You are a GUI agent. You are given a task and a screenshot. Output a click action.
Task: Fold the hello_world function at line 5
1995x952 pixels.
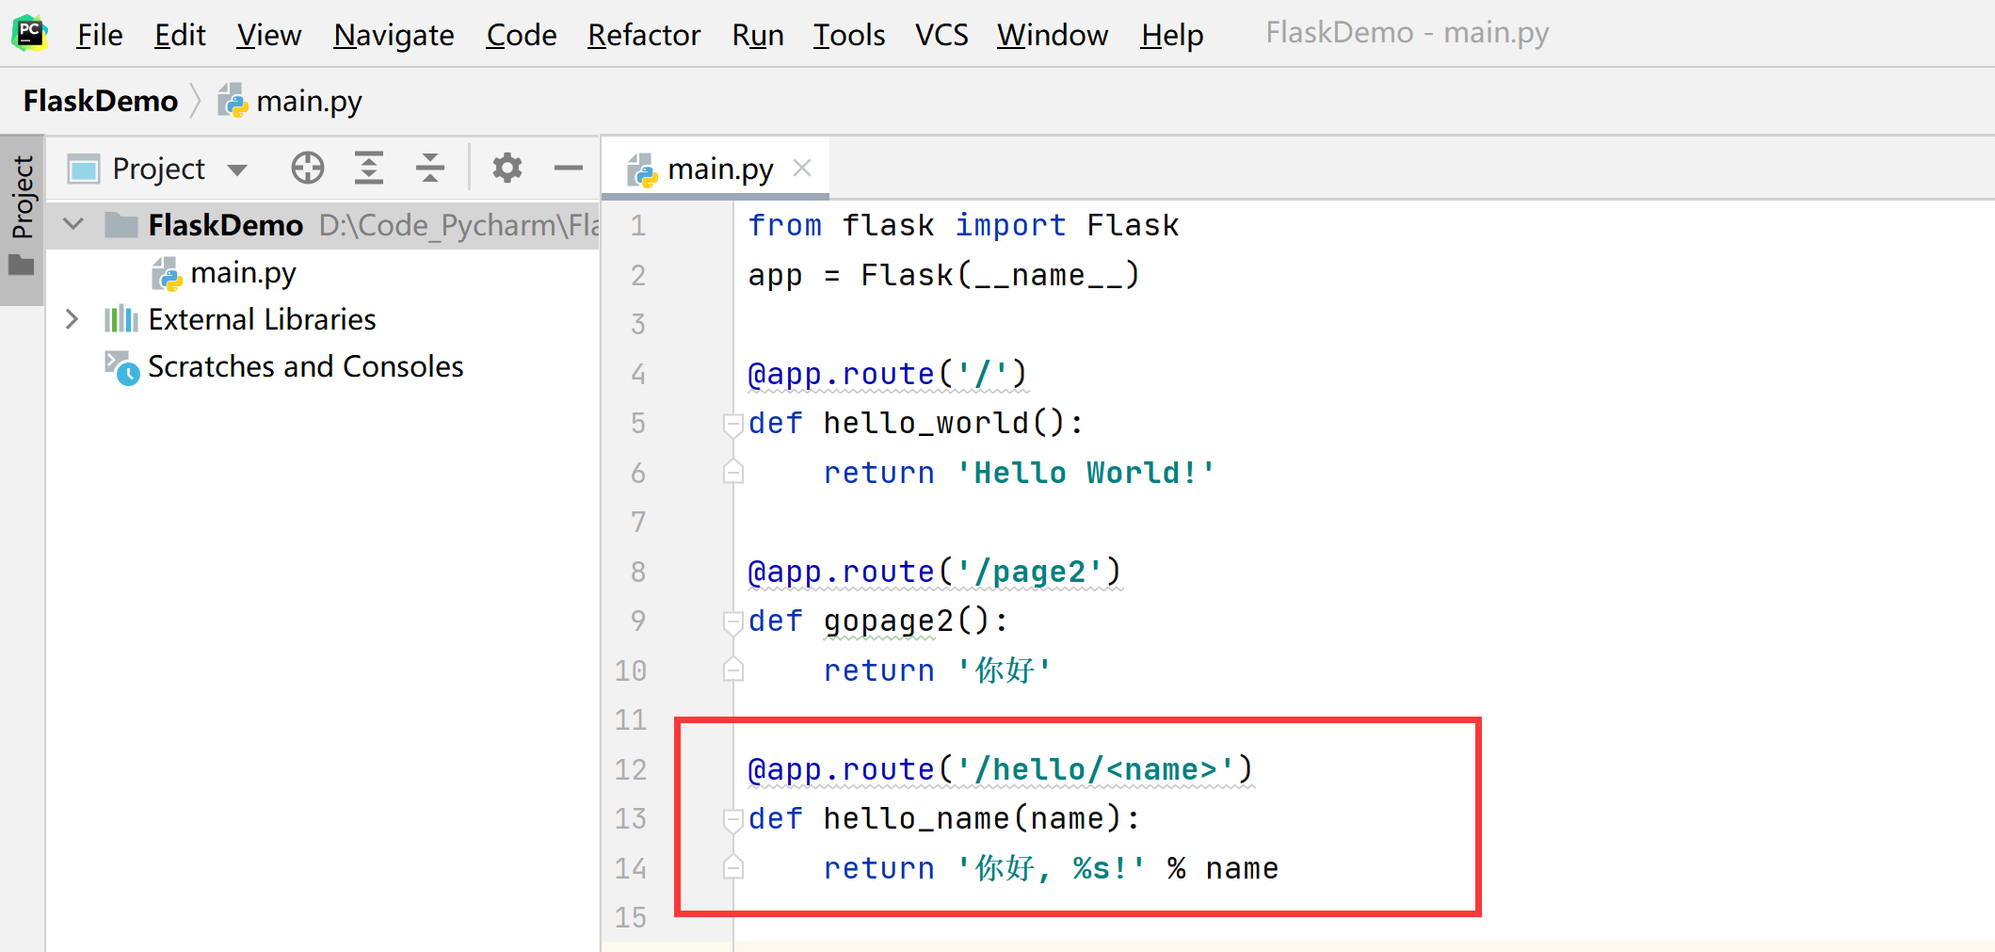click(x=732, y=424)
